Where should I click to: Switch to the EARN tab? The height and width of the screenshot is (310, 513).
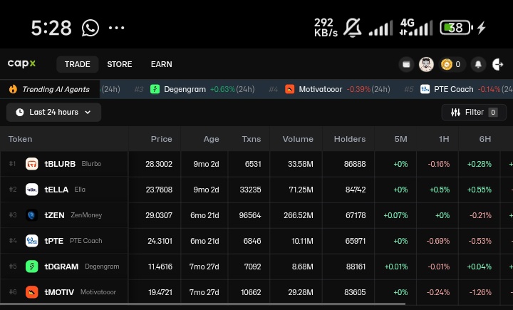tap(162, 64)
